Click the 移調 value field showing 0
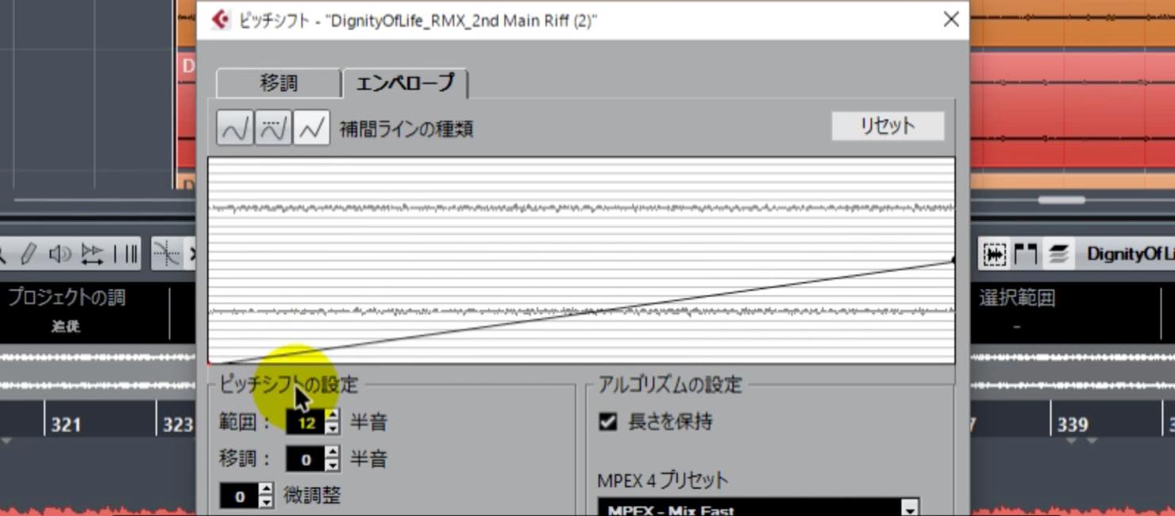The height and width of the screenshot is (516, 1175). coord(306,460)
